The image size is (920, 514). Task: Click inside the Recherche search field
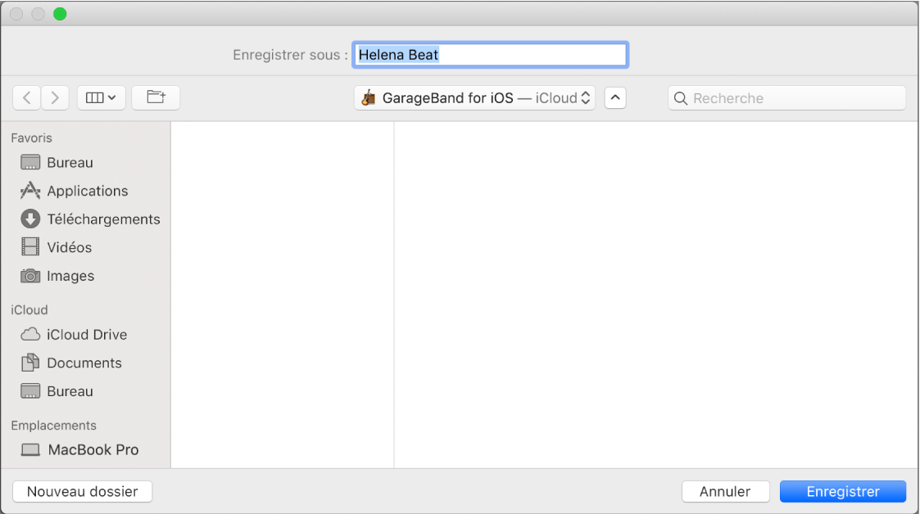pyautogui.click(x=786, y=97)
